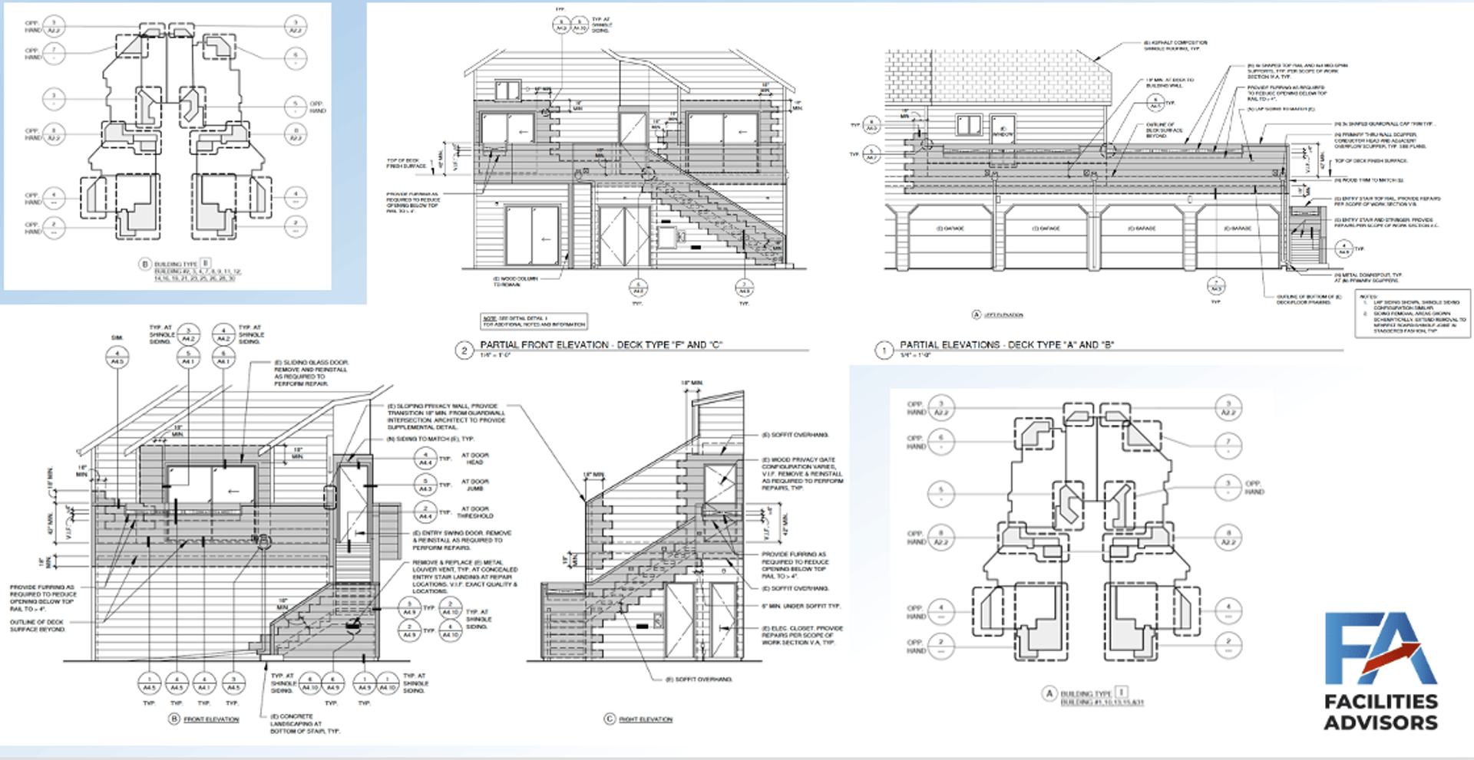Click OPP. HAND callout tag 6 in Building Type I plan

coord(941,442)
